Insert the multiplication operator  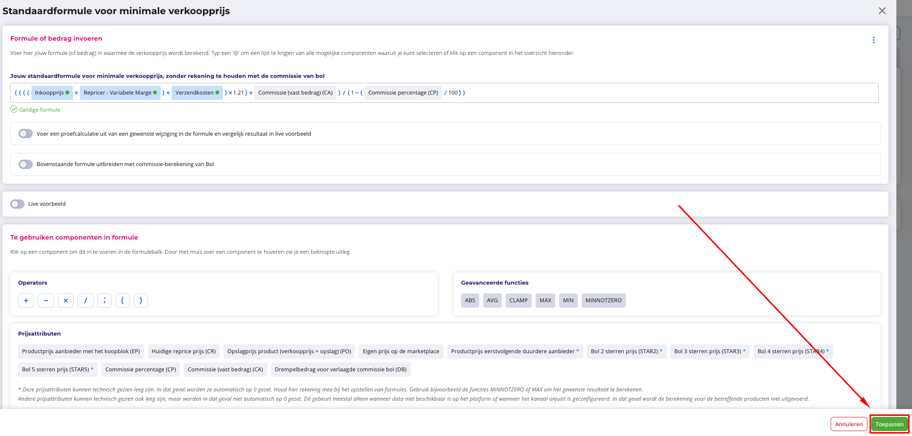click(66, 300)
